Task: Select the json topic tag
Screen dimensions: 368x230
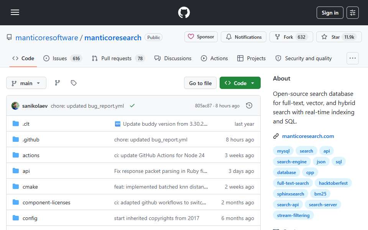Action: [321, 162]
